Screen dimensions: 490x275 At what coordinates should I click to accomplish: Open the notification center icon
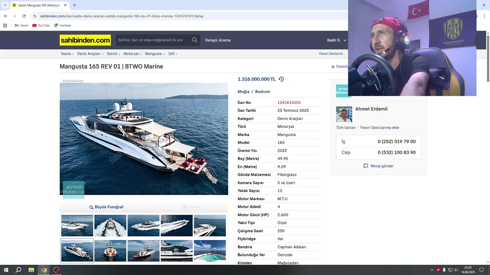482,270
